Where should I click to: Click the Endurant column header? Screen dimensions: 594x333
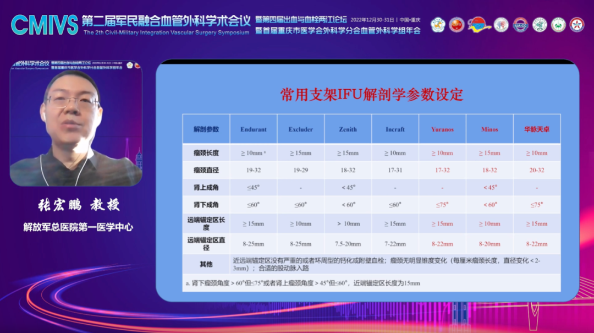(254, 129)
